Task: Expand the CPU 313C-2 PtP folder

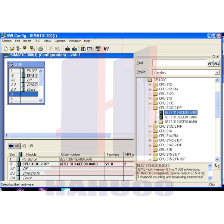Action: click(x=150, y=127)
